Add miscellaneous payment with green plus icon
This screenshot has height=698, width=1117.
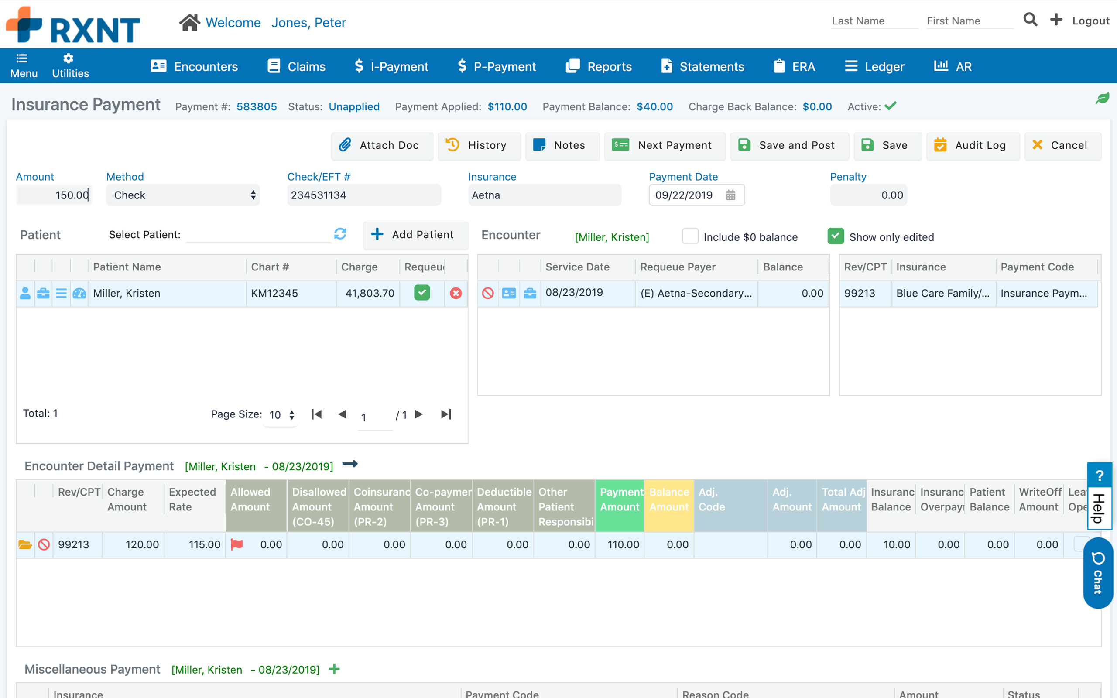click(334, 669)
